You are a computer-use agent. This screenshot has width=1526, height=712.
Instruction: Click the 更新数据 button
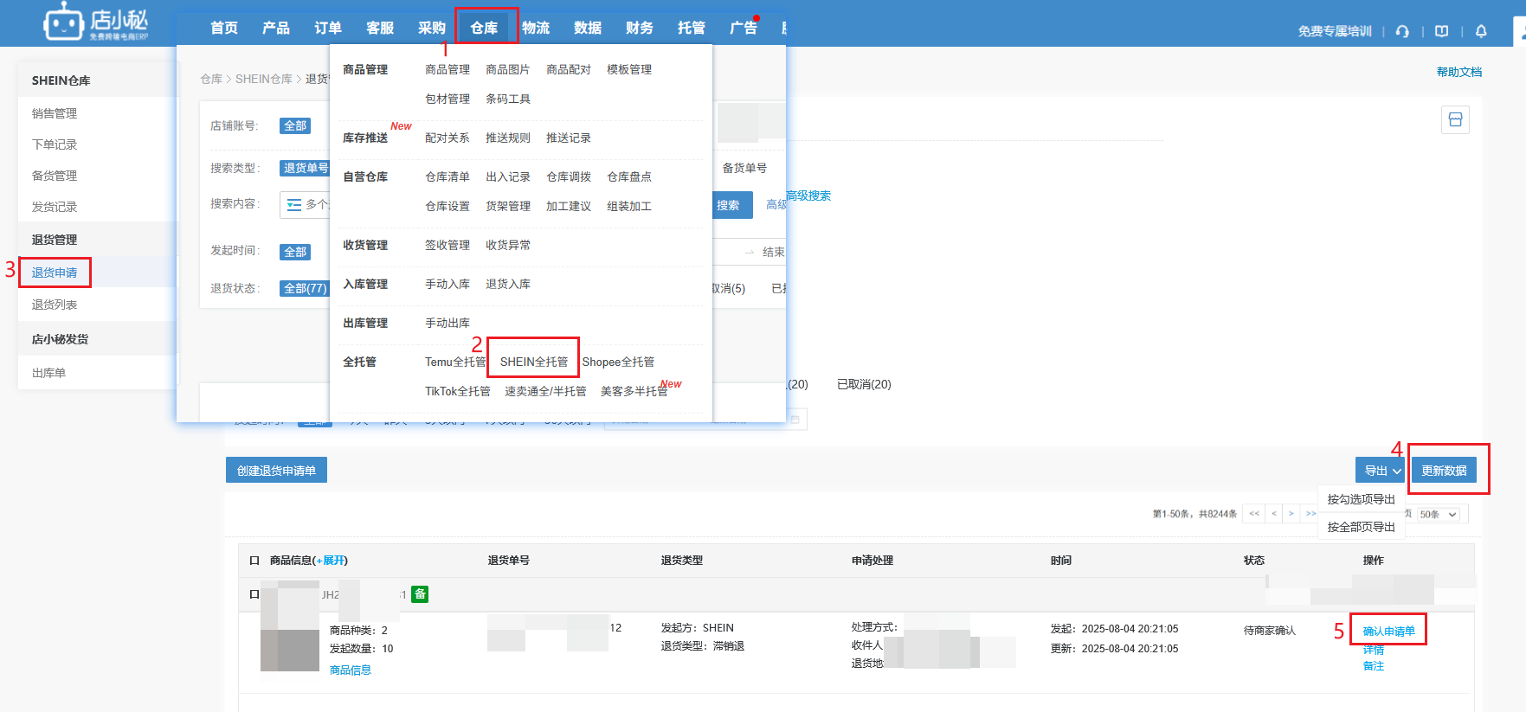pyautogui.click(x=1444, y=471)
